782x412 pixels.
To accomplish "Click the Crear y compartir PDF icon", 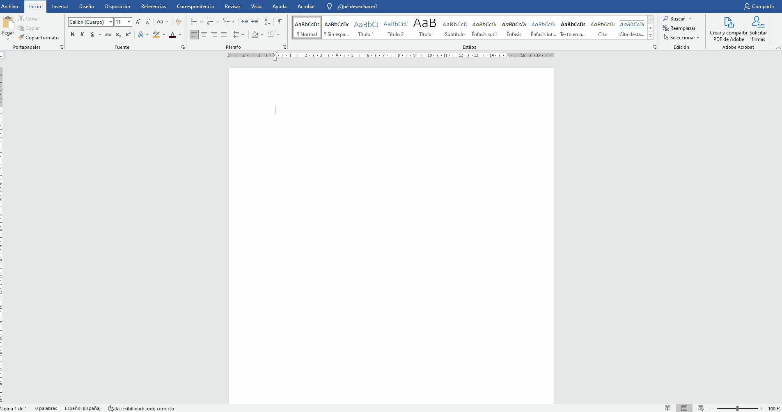I will coord(729,22).
